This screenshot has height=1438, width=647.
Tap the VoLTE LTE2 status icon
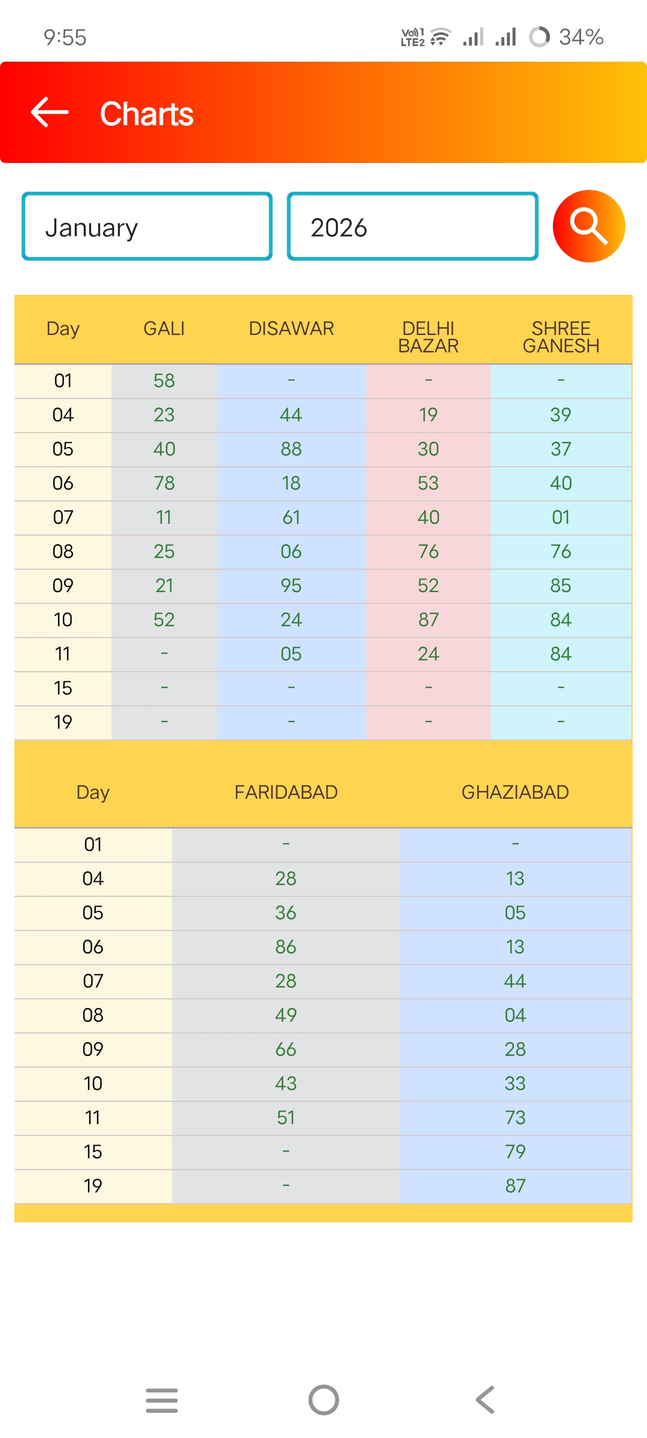click(x=412, y=37)
